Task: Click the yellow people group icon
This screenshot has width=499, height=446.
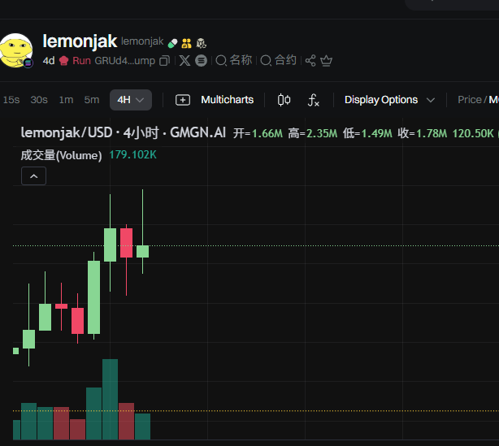Action: tap(186, 43)
